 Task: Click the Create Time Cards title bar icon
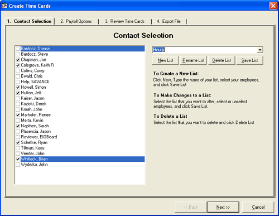[x=4, y=6]
